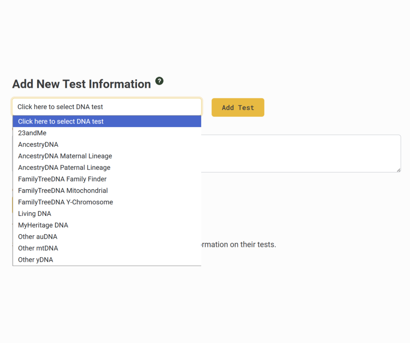
Task: Pick the plain AncestryDNA option
Action: [x=107, y=145]
